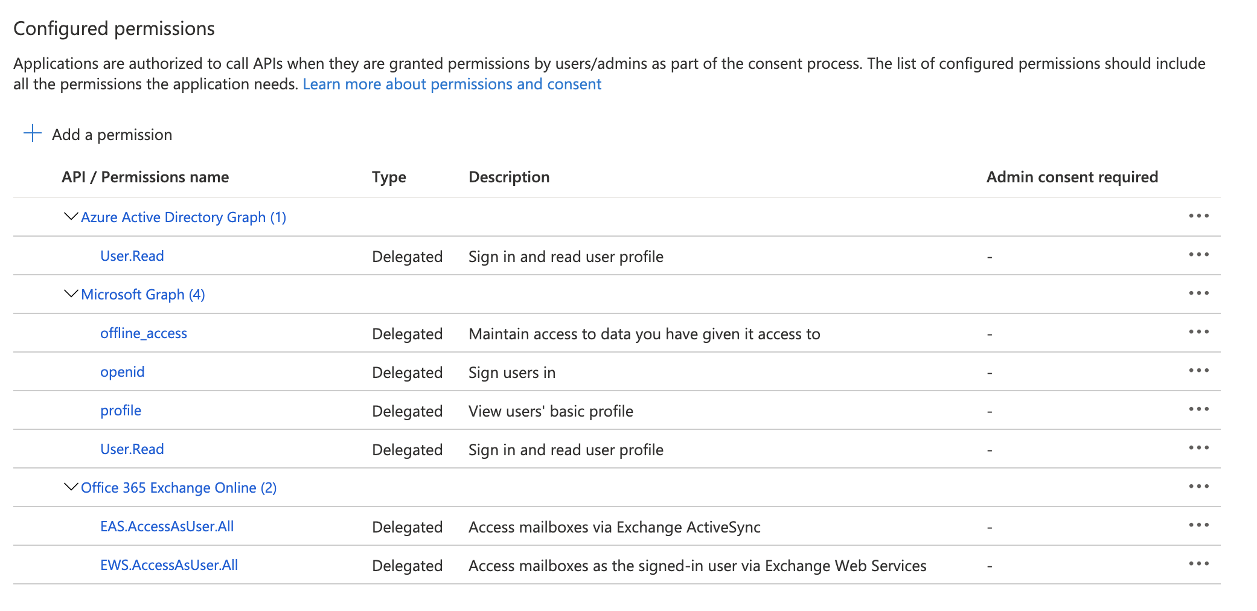Collapse the Office 365 Exchange Online group
1257x611 pixels.
69,487
